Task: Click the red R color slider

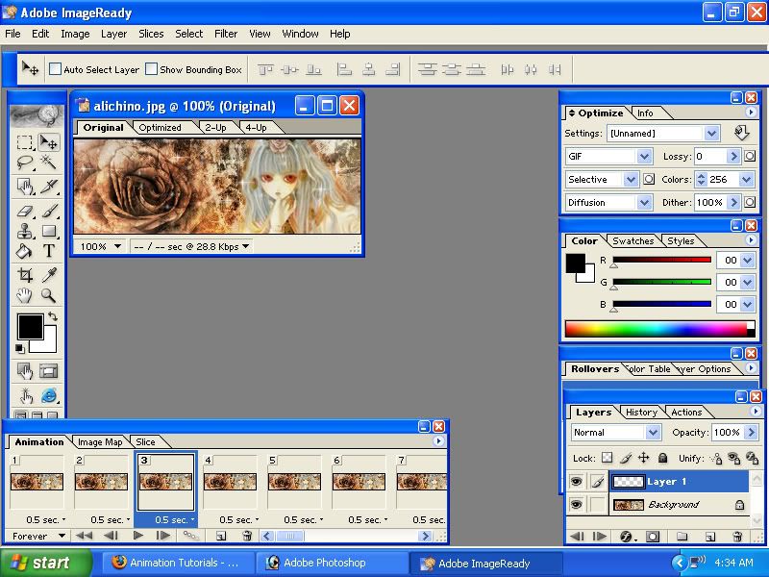Action: 661,260
